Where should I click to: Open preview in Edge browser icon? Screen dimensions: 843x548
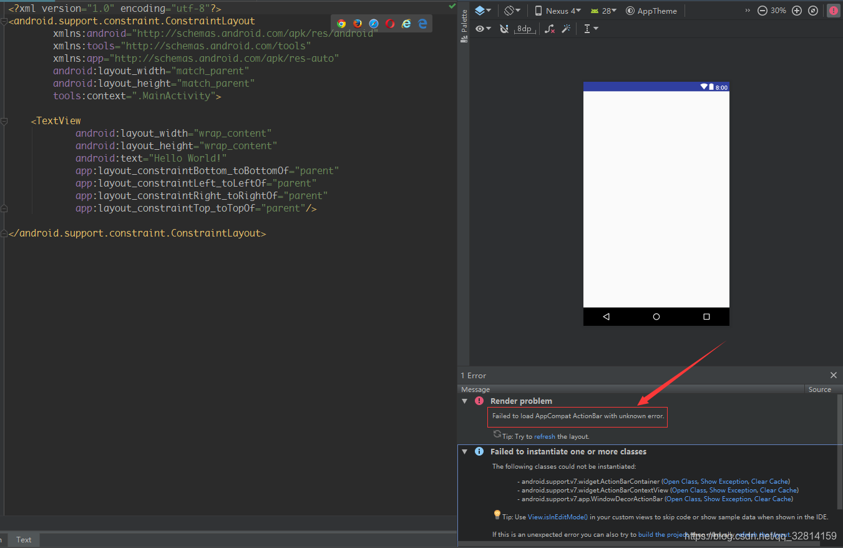point(422,24)
